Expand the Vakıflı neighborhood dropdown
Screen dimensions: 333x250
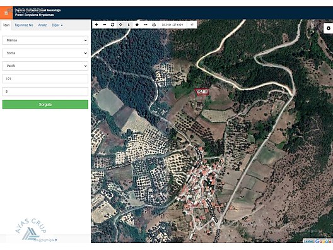(x=45, y=66)
